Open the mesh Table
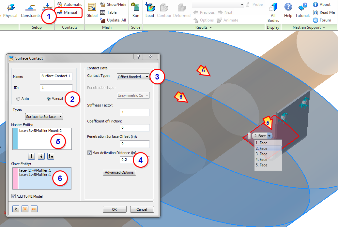This screenshot has width=338, height=227. [108, 12]
